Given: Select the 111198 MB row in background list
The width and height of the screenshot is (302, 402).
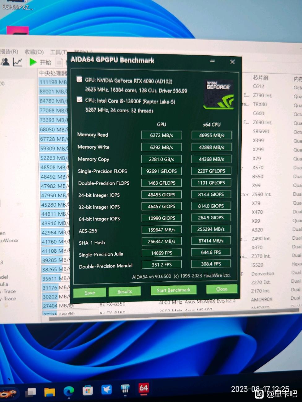Looking at the screenshot, I should coord(53,82).
